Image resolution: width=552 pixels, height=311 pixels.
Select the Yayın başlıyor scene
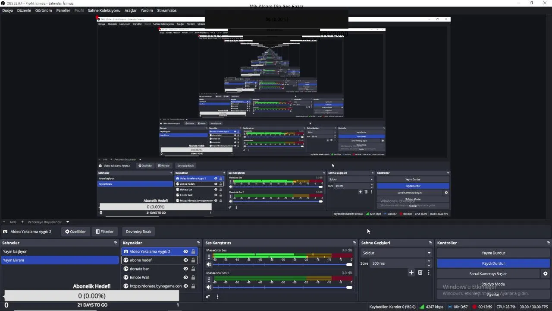(60, 251)
